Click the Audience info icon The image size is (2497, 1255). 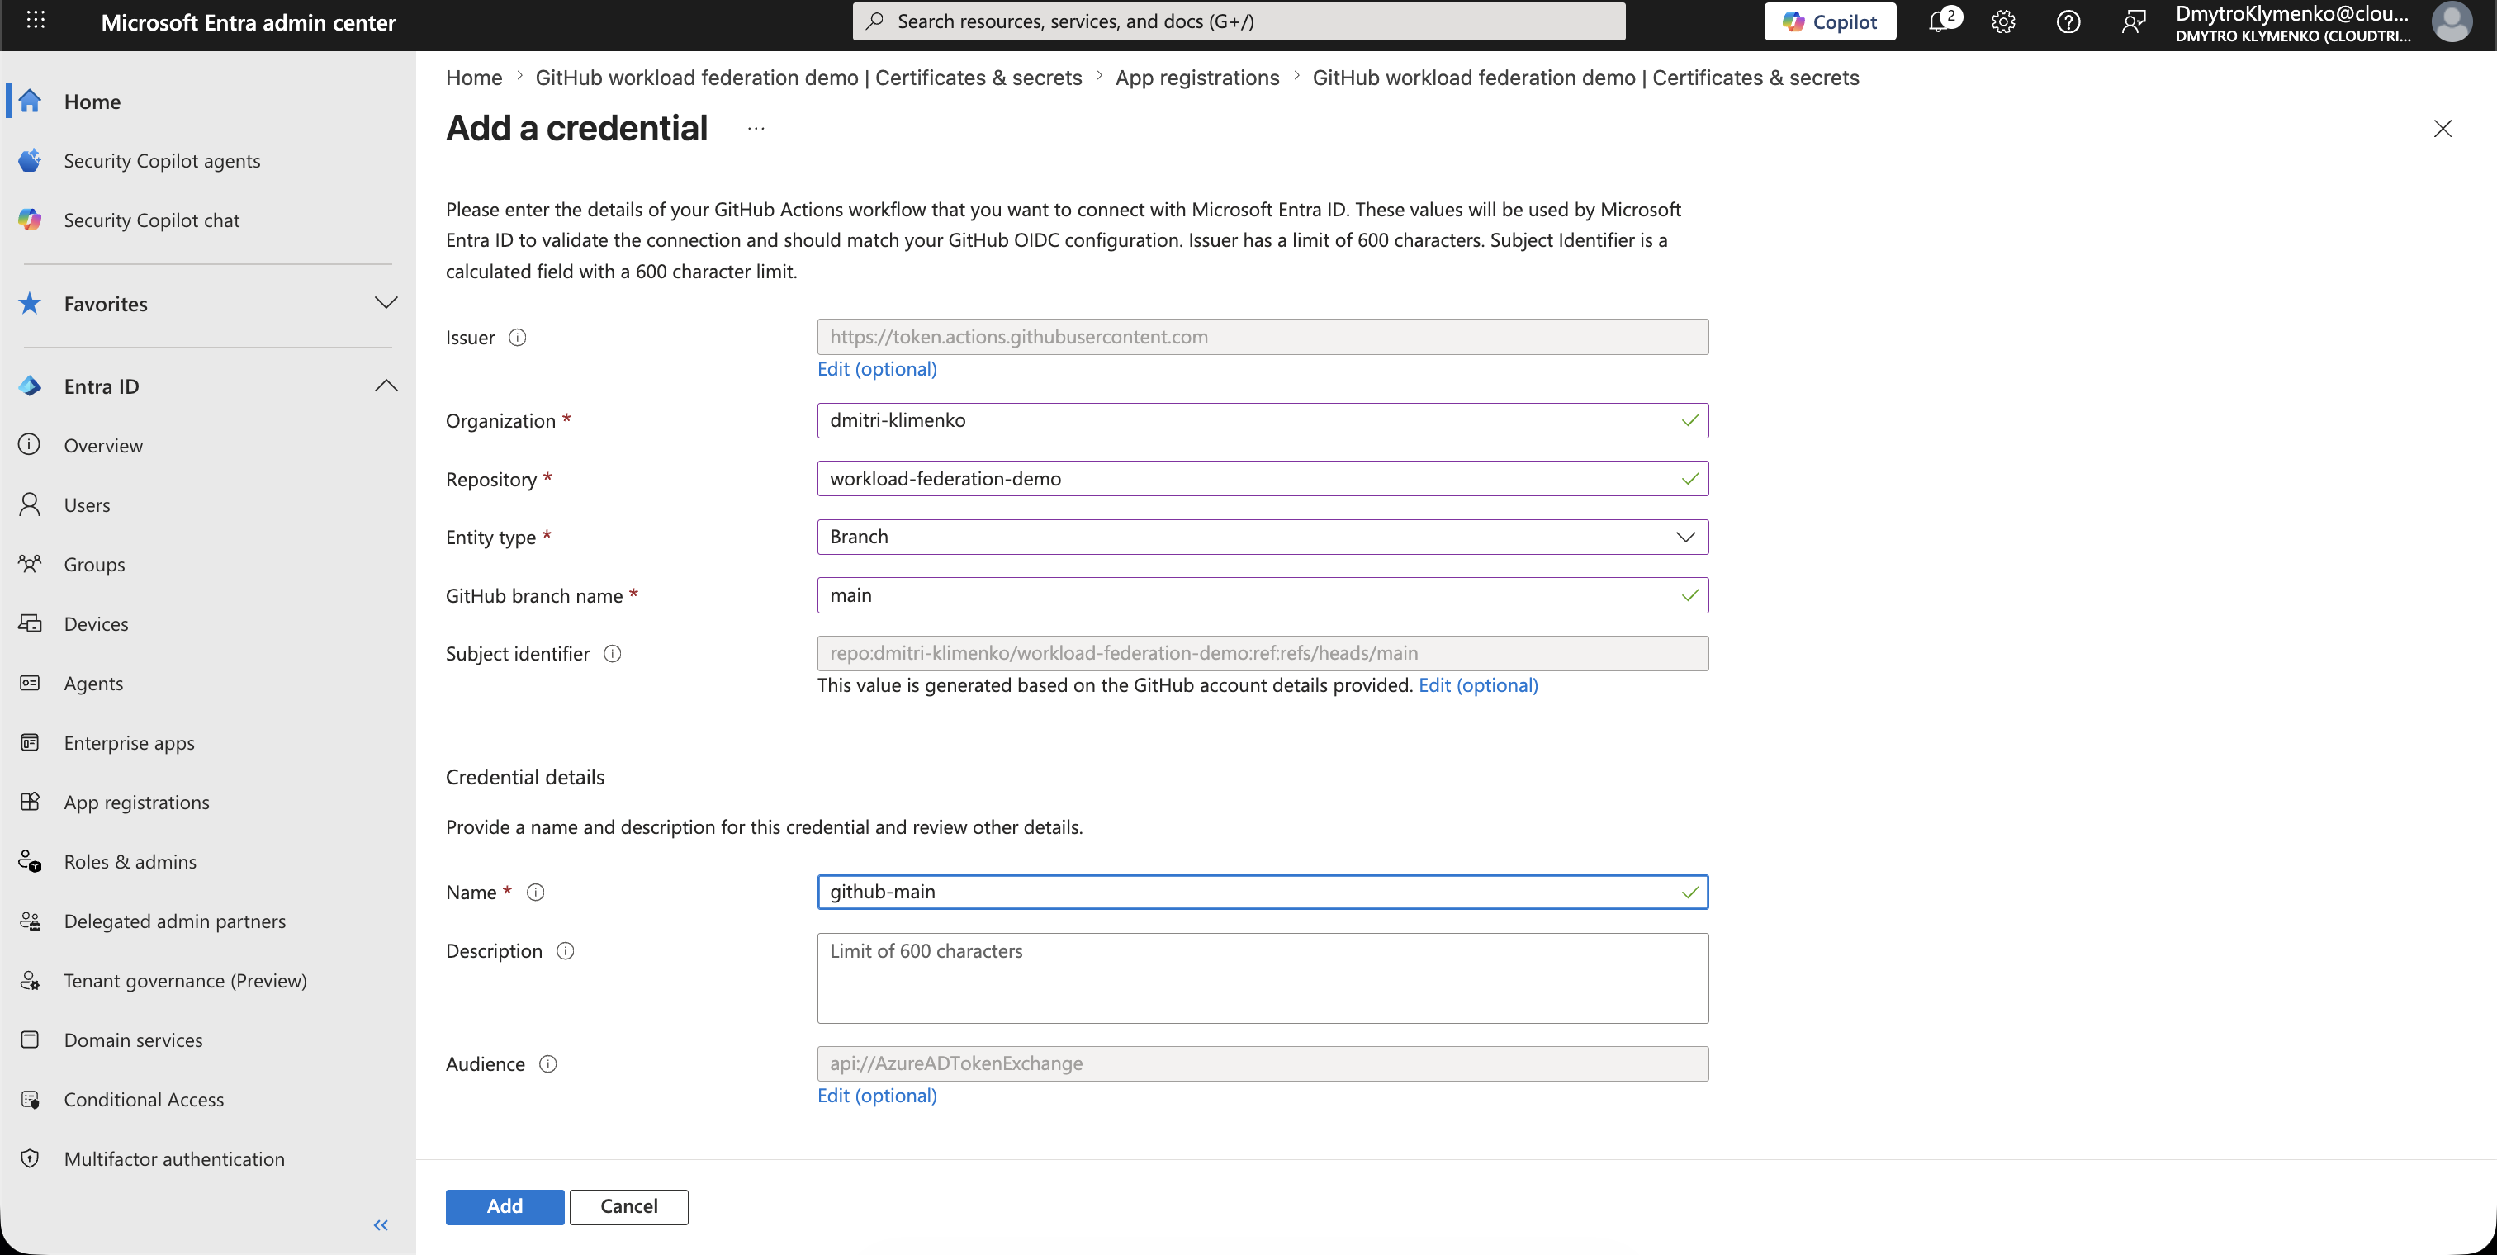pos(547,1063)
